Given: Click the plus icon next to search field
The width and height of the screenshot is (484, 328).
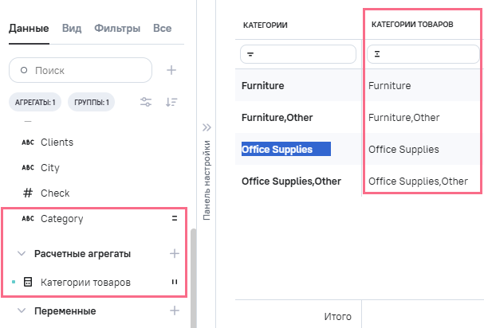Looking at the screenshot, I should click(x=171, y=70).
